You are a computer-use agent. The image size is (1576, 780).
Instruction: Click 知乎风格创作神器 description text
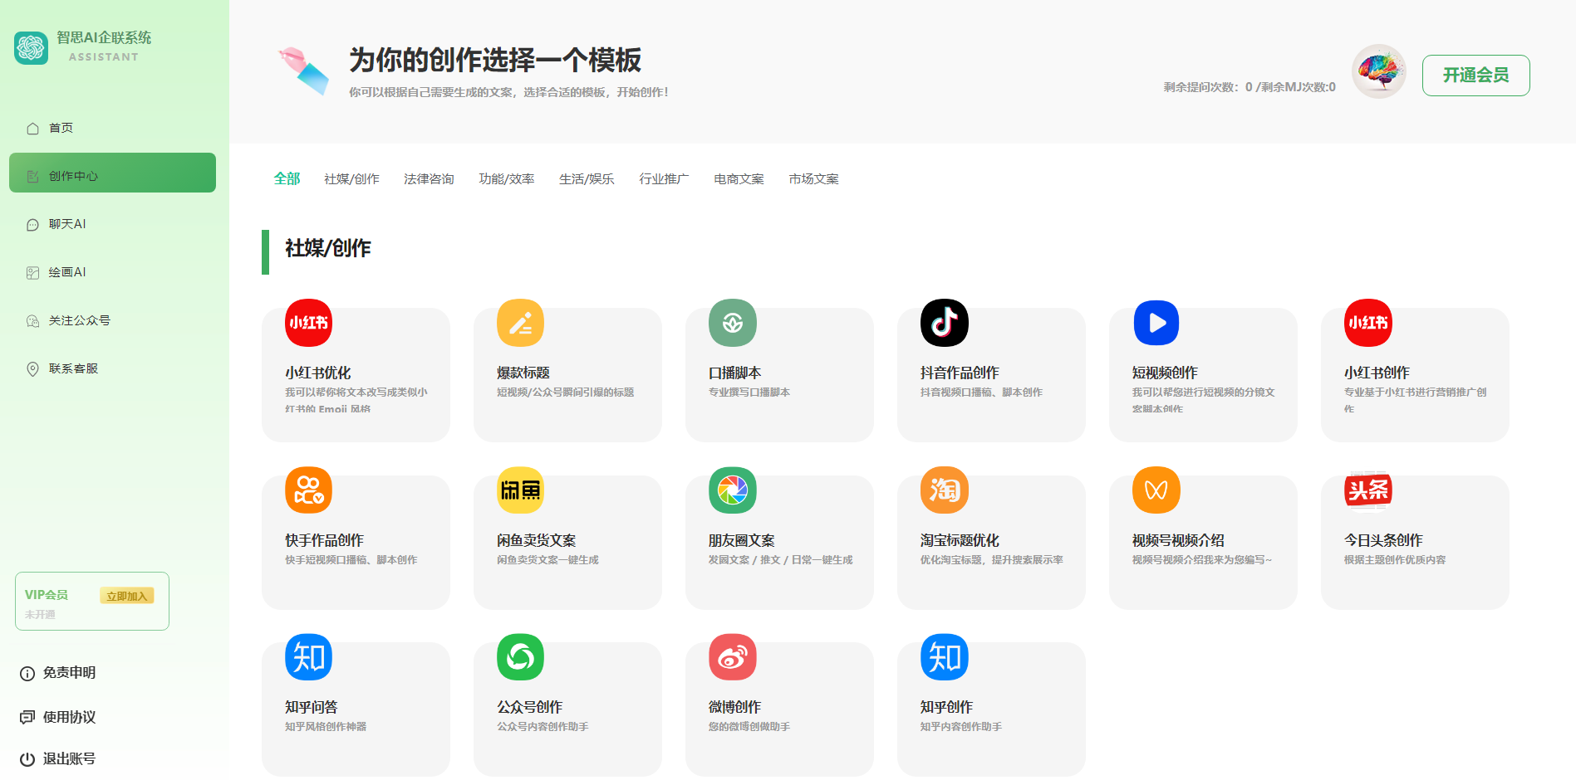(x=326, y=727)
